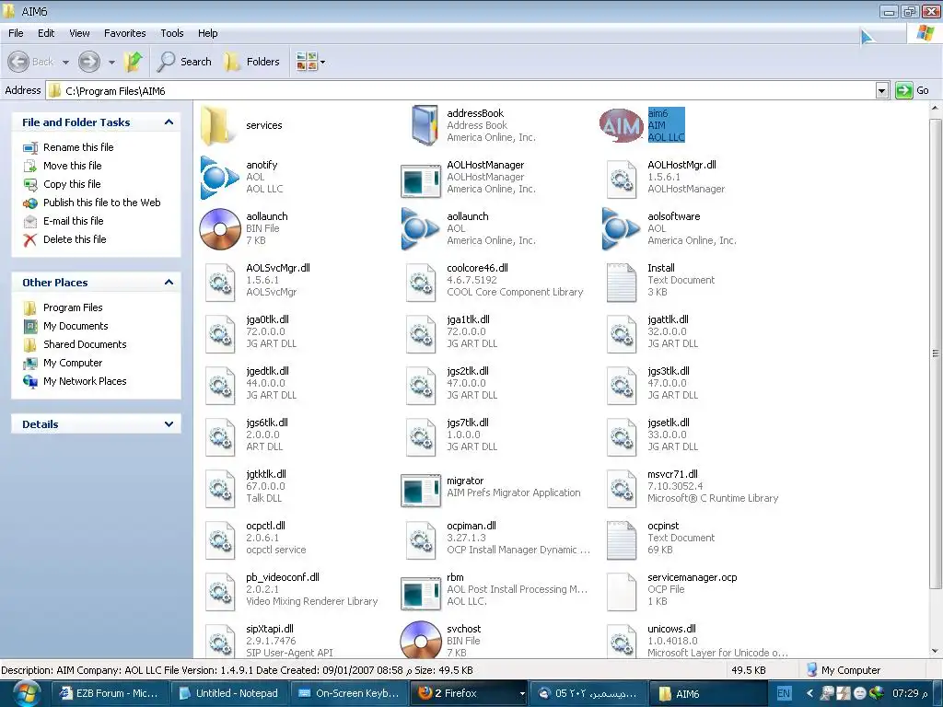Viewport: 943px width, 707px height.
Task: Open the Forward button history dropdown arrow
Action: (111, 62)
